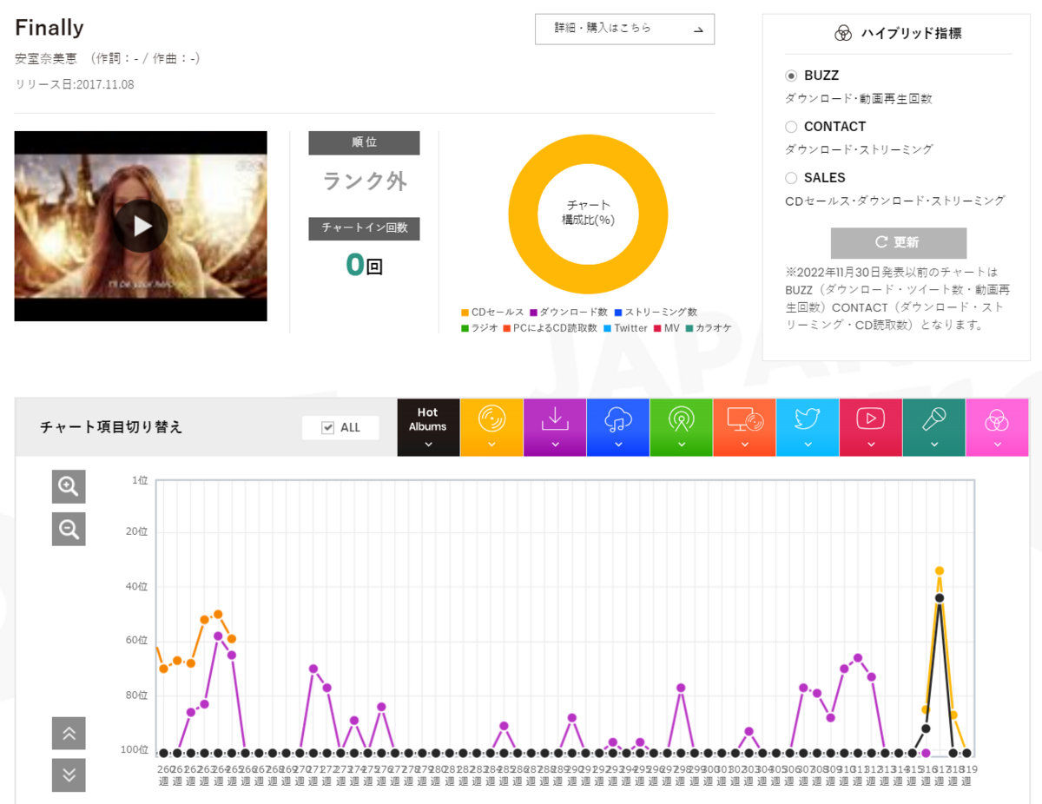Expand chevron under radio tab
Viewport: 1042px width, 804px height.
(681, 445)
